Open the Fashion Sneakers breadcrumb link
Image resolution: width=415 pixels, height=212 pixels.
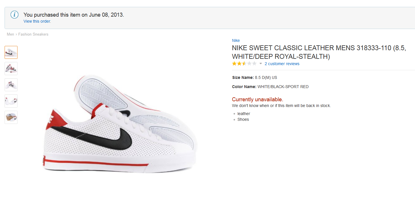tap(33, 34)
